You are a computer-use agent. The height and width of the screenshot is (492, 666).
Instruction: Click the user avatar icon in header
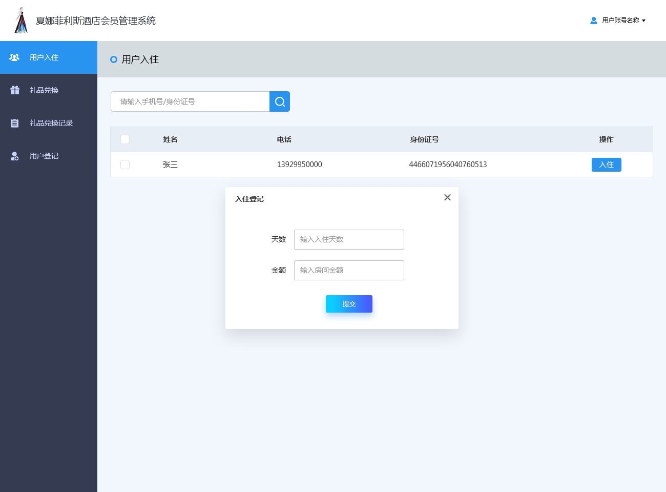pos(593,20)
